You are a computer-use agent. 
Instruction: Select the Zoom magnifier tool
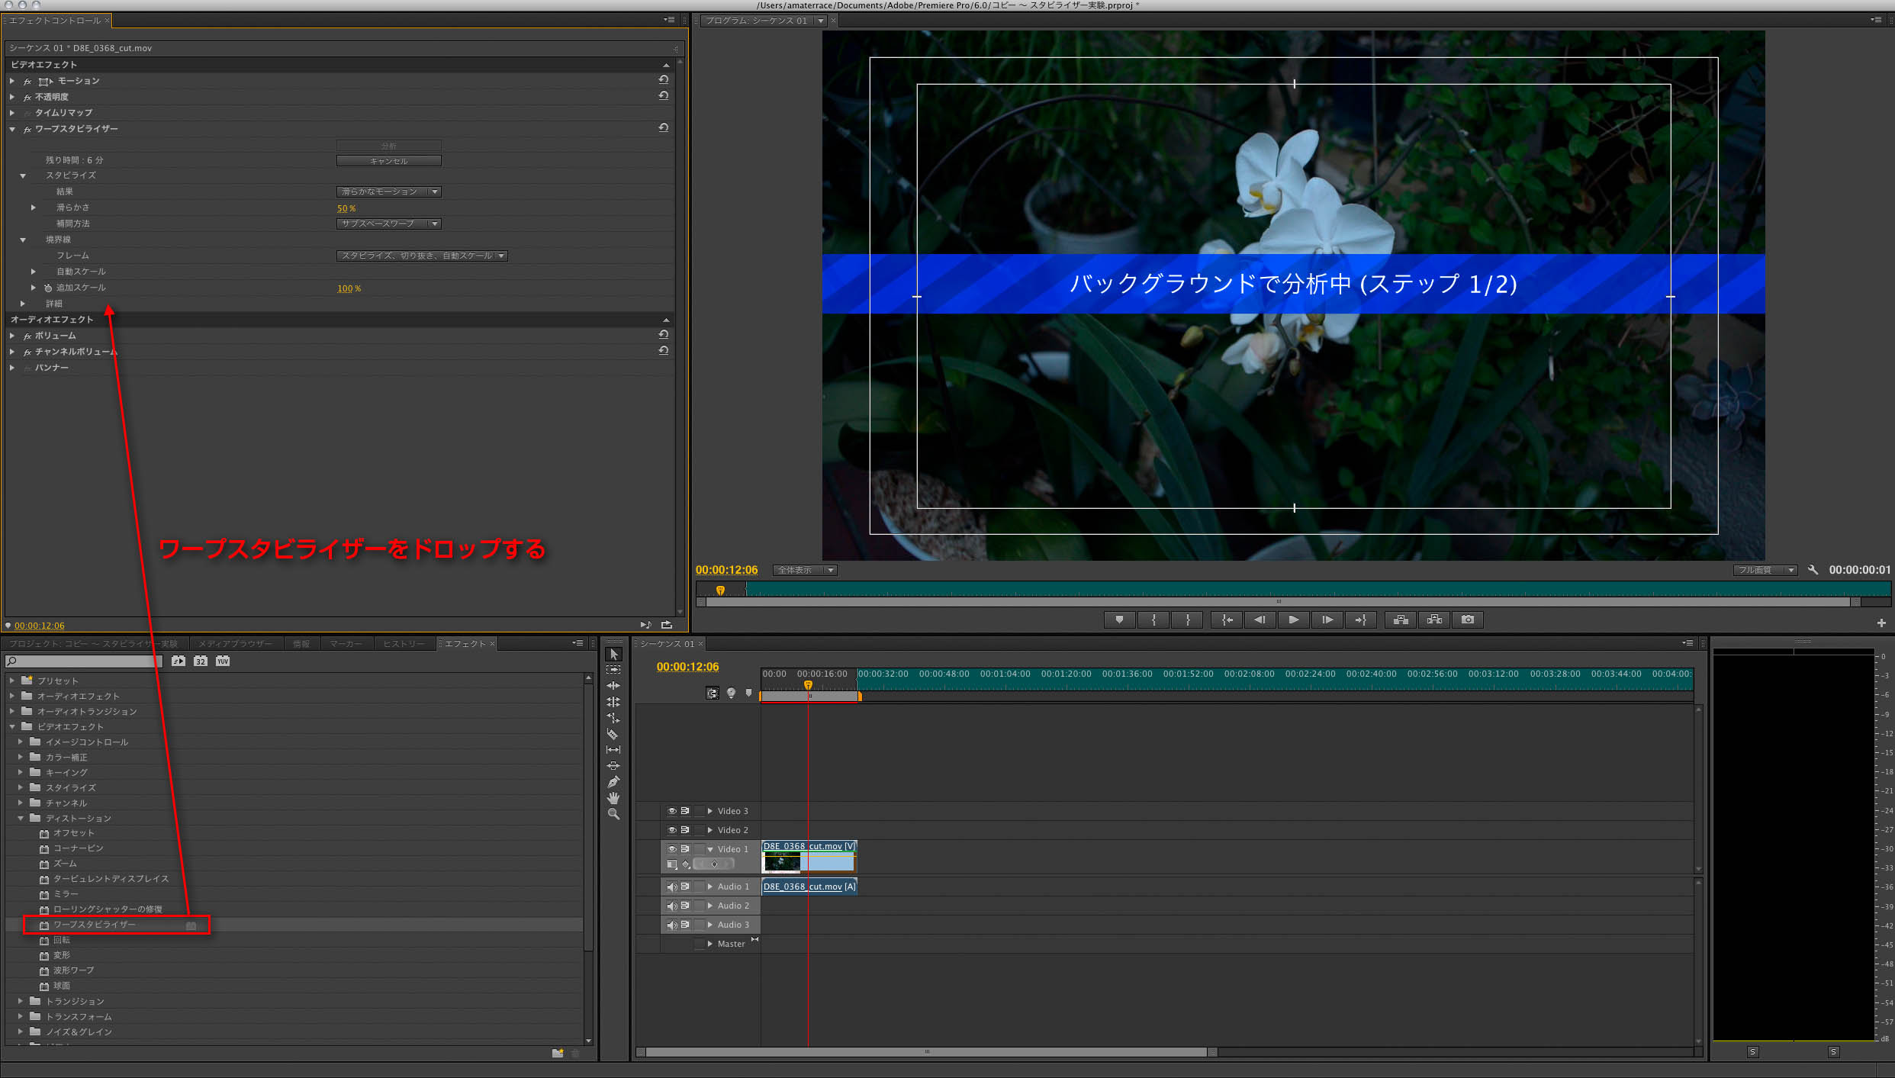click(x=613, y=814)
